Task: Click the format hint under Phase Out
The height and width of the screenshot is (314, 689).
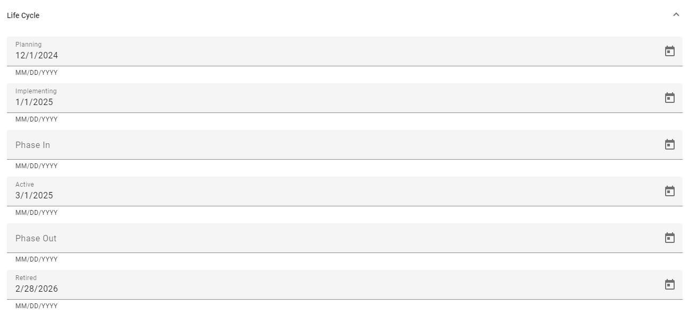Action: pos(37,259)
